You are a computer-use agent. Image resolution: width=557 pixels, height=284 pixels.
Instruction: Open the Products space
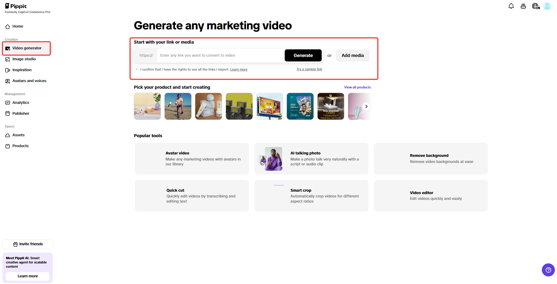pos(20,146)
